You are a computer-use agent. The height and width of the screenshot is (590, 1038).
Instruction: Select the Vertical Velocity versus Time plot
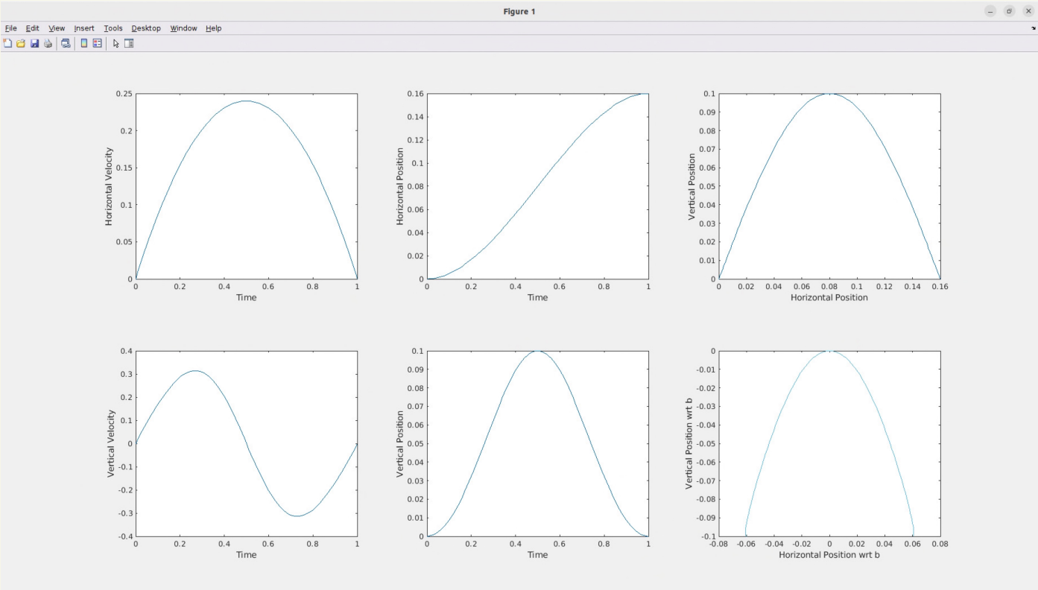[246, 443]
